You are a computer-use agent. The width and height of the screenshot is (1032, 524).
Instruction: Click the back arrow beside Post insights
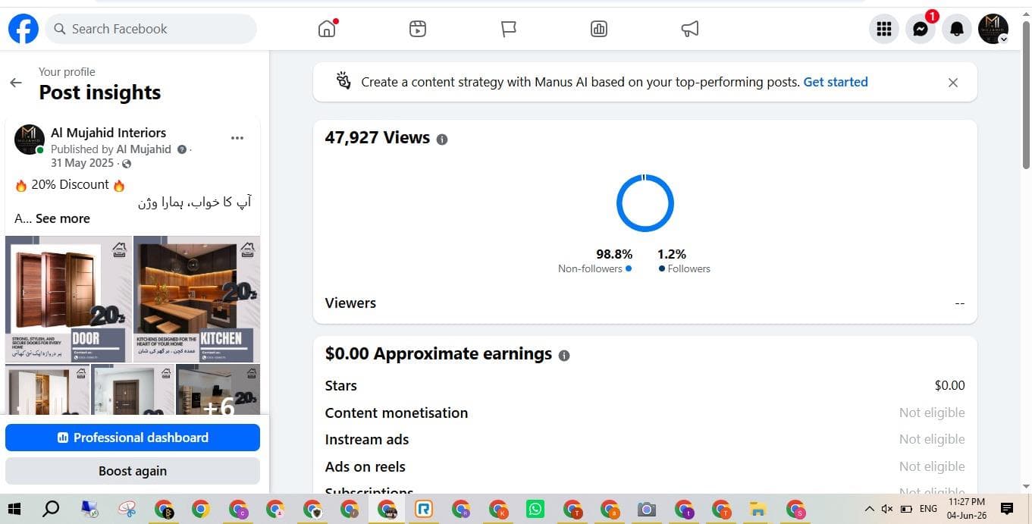(x=16, y=83)
